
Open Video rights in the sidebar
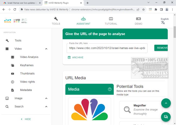[27, 82]
